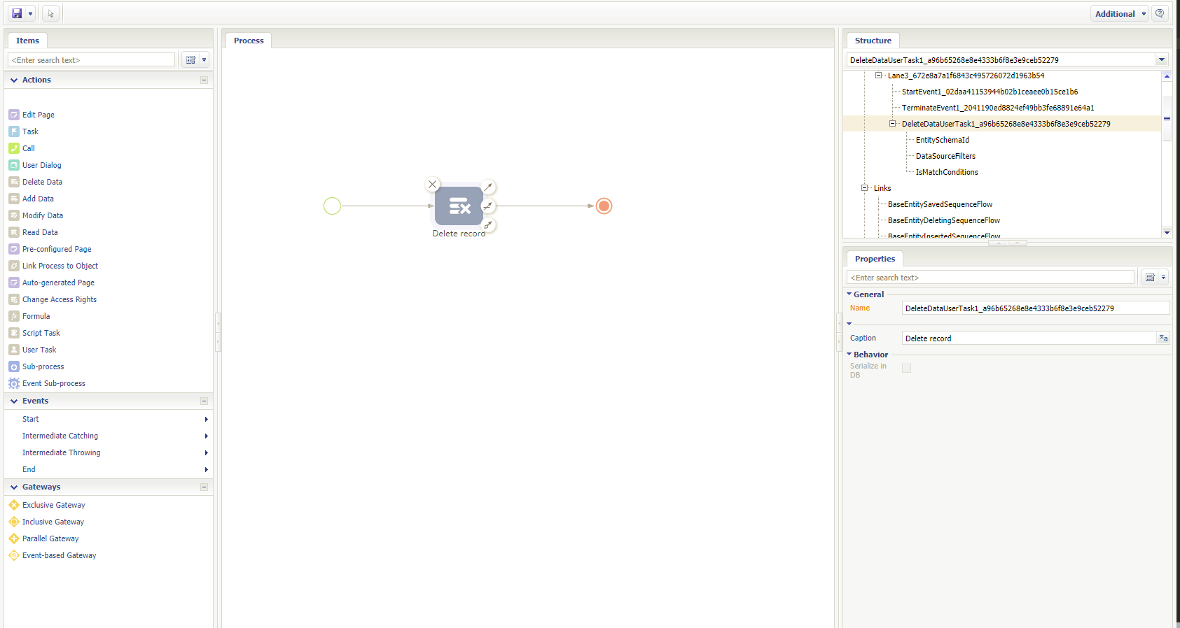Select the User Dialog action icon
Viewport: 1180px width, 628px height.
tap(14, 165)
